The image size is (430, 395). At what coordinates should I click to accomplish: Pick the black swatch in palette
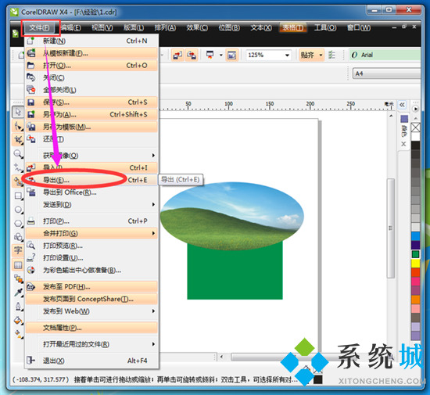(415, 145)
